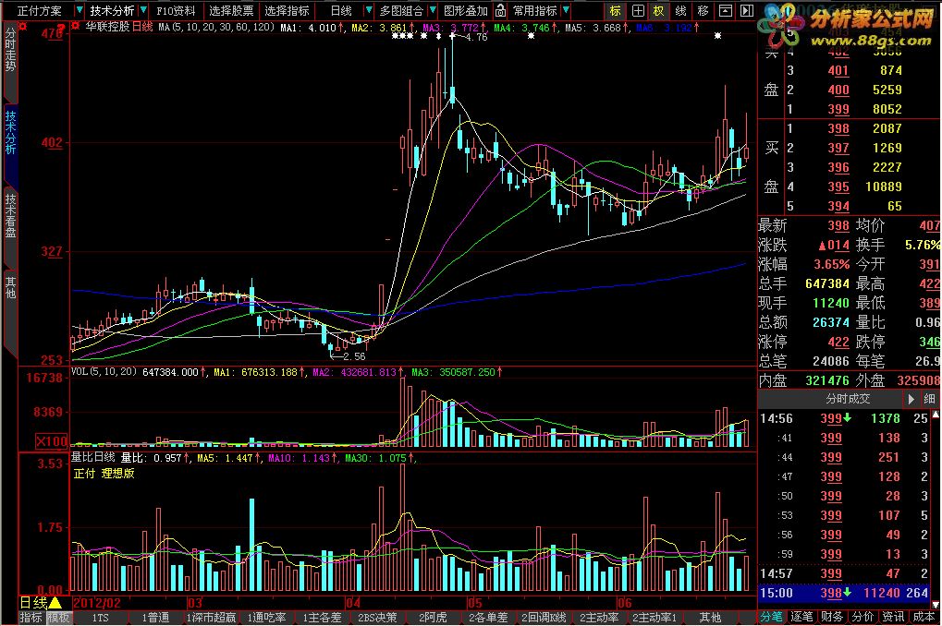Switch to the 分价 tab
The image size is (942, 626).
pos(862,617)
